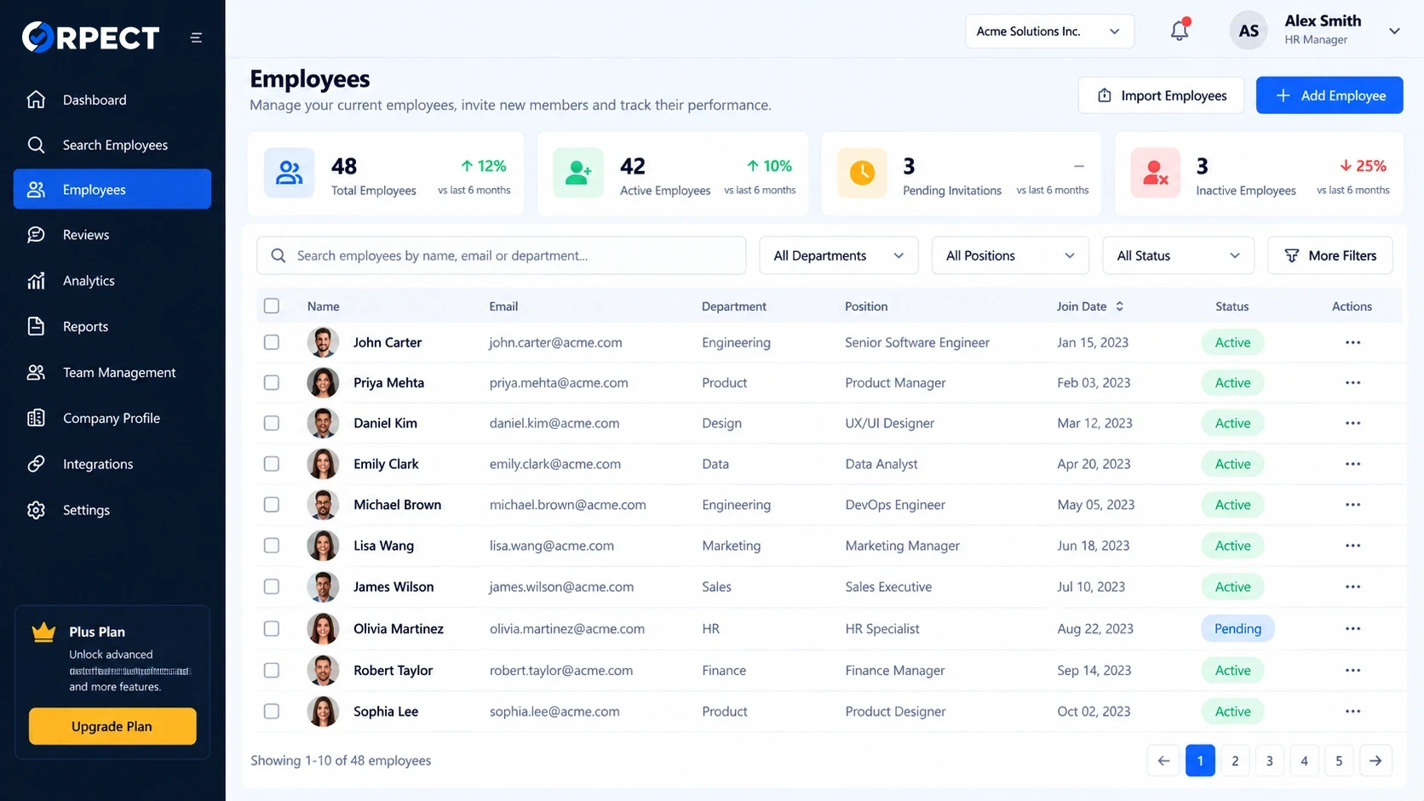Open actions menu for Michael Brown
Viewport: 1424px width, 801px height.
(1352, 505)
